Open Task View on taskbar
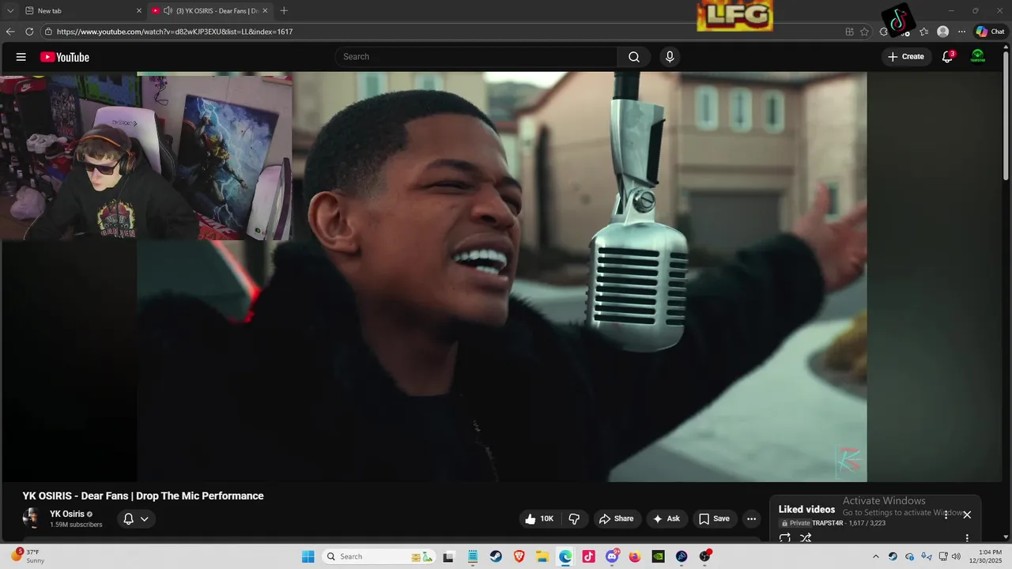Viewport: 1012px width, 569px height. coord(448,556)
